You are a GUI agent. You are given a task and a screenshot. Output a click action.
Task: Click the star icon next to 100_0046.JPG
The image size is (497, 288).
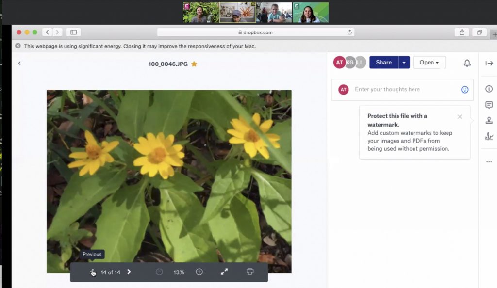pyautogui.click(x=194, y=64)
